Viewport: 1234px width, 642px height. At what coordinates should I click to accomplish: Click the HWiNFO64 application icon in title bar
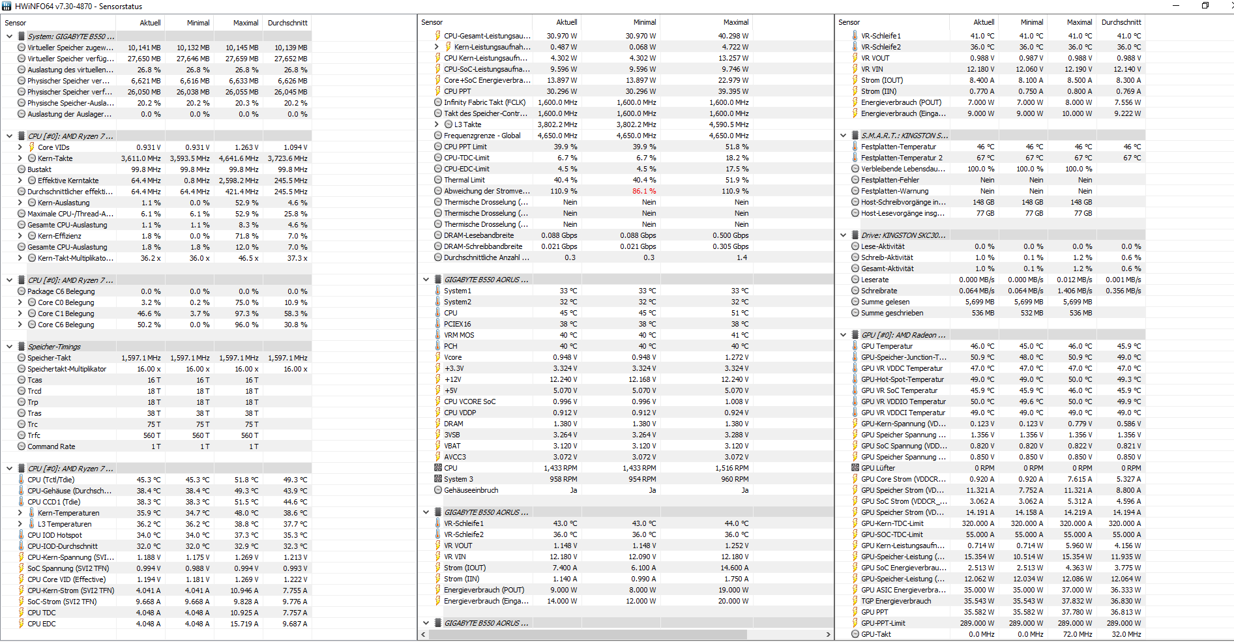[x=7, y=6]
